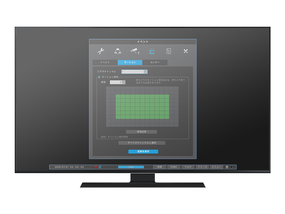Open the camera settings icon

(135, 51)
